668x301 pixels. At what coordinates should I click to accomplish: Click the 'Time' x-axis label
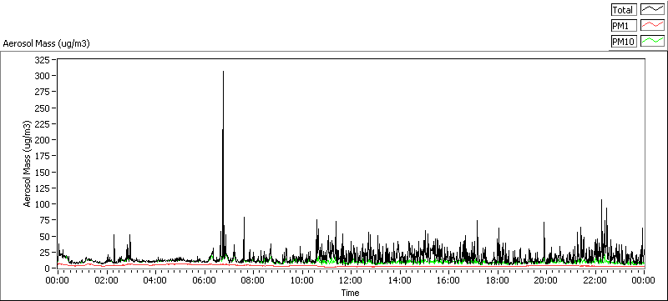point(350,293)
